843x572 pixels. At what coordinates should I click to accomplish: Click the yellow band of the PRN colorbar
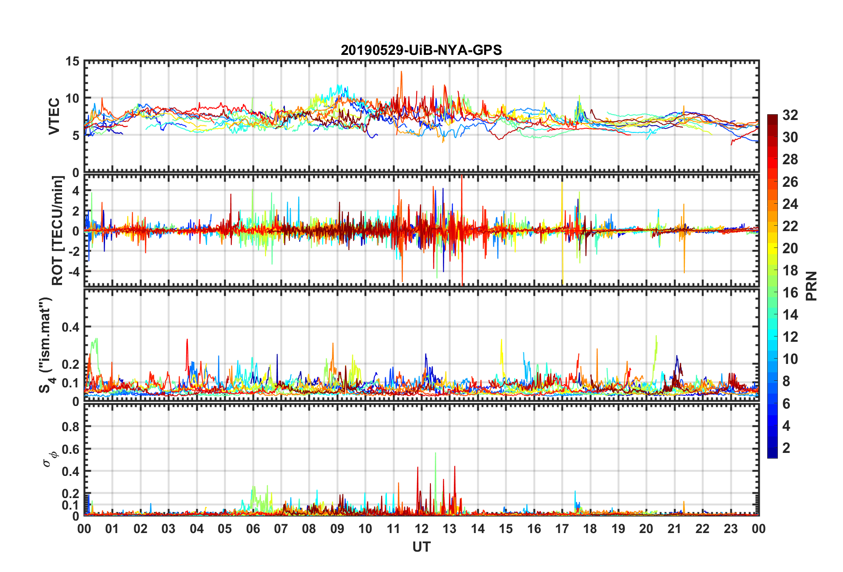point(773,248)
